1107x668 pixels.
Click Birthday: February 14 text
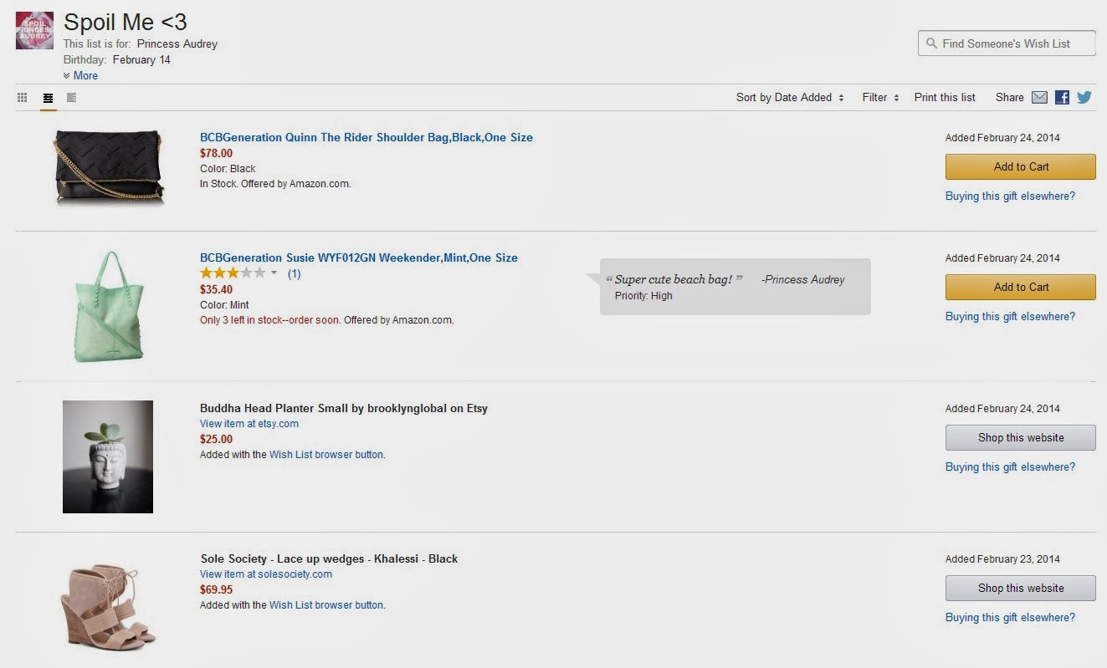point(117,59)
